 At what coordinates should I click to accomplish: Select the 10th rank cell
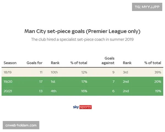(54, 72)
